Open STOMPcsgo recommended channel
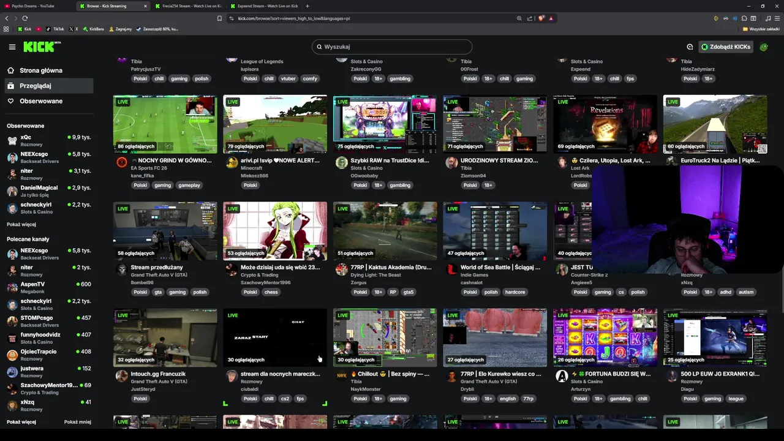The width and height of the screenshot is (784, 441). point(49,321)
